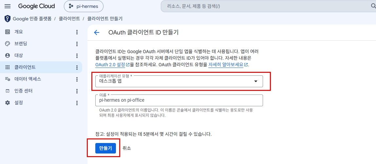Click the 참고 note about settings delay
Image resolution: width=376 pixels, height=164 pixels.
tap(154, 134)
